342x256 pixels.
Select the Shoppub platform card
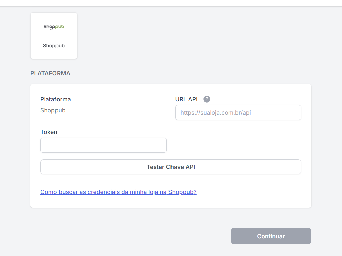coord(53,36)
